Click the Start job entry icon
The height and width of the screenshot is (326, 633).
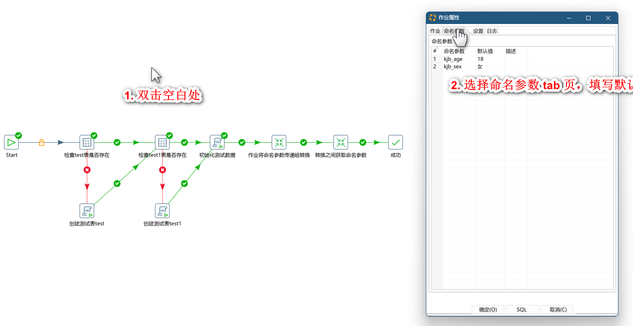12,142
